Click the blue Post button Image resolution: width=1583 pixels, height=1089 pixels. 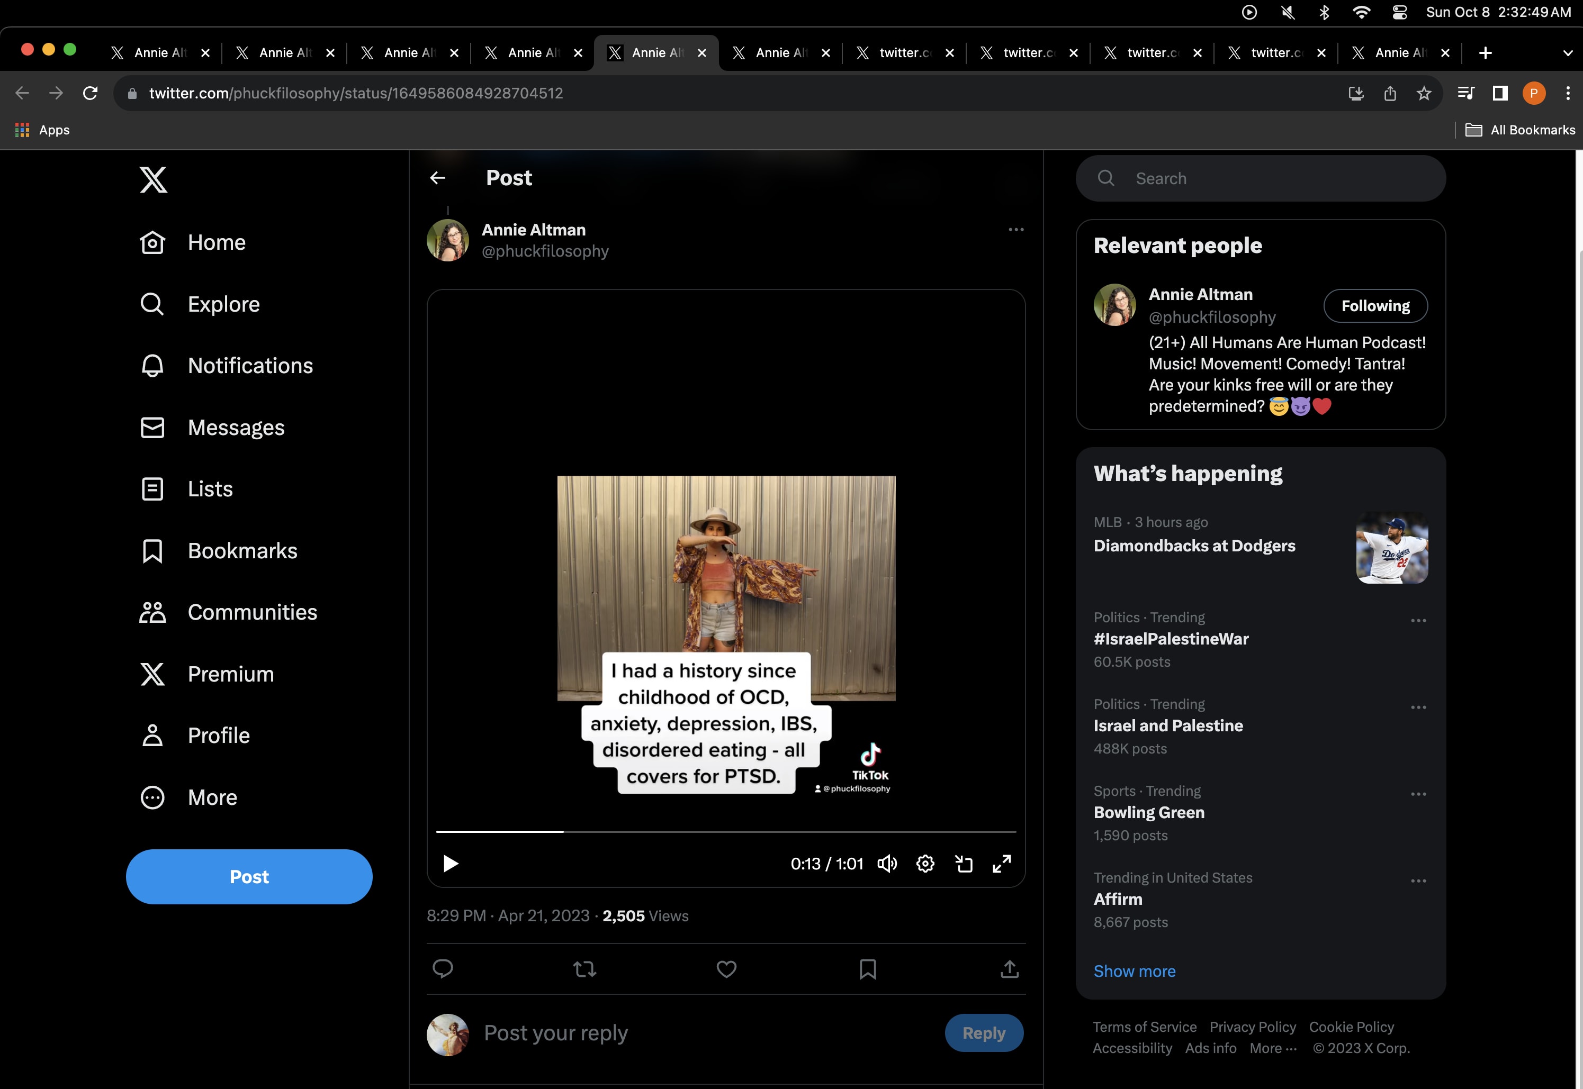pyautogui.click(x=249, y=876)
